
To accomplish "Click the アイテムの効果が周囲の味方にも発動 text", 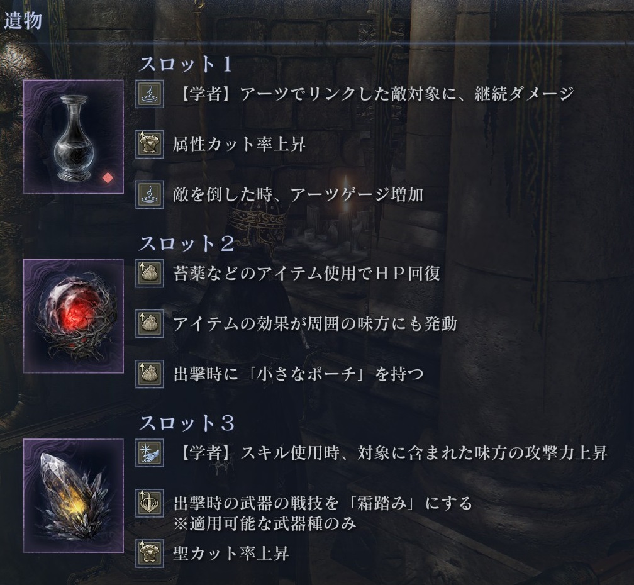I will click(315, 324).
